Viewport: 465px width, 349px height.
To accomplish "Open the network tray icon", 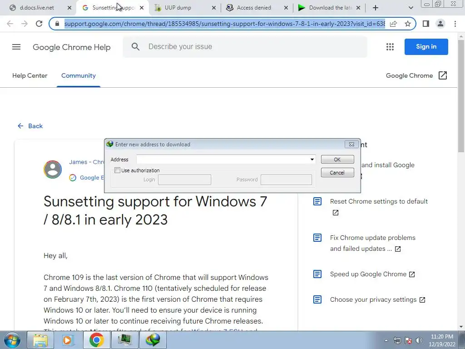I will [397, 340].
